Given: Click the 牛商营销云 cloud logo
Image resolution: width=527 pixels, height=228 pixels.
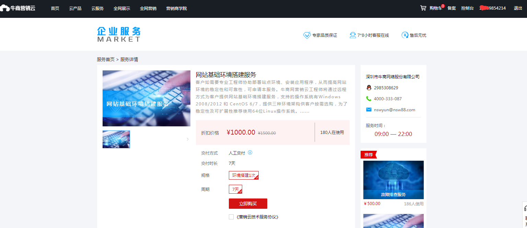Looking at the screenshot, I should click(x=18, y=8).
